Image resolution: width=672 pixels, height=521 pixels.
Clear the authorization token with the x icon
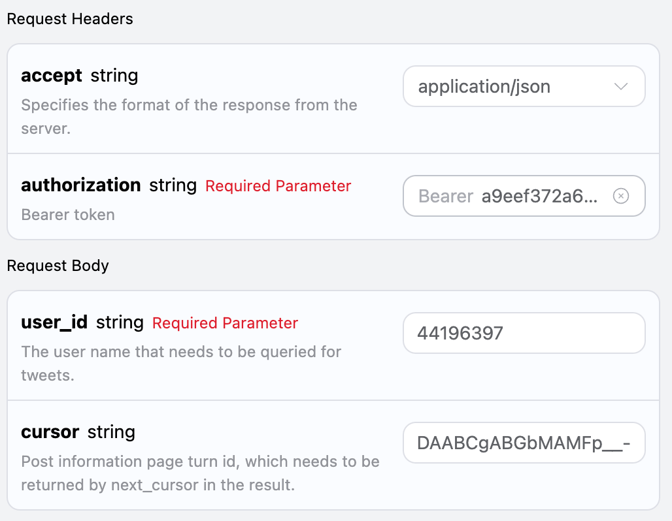tap(620, 196)
